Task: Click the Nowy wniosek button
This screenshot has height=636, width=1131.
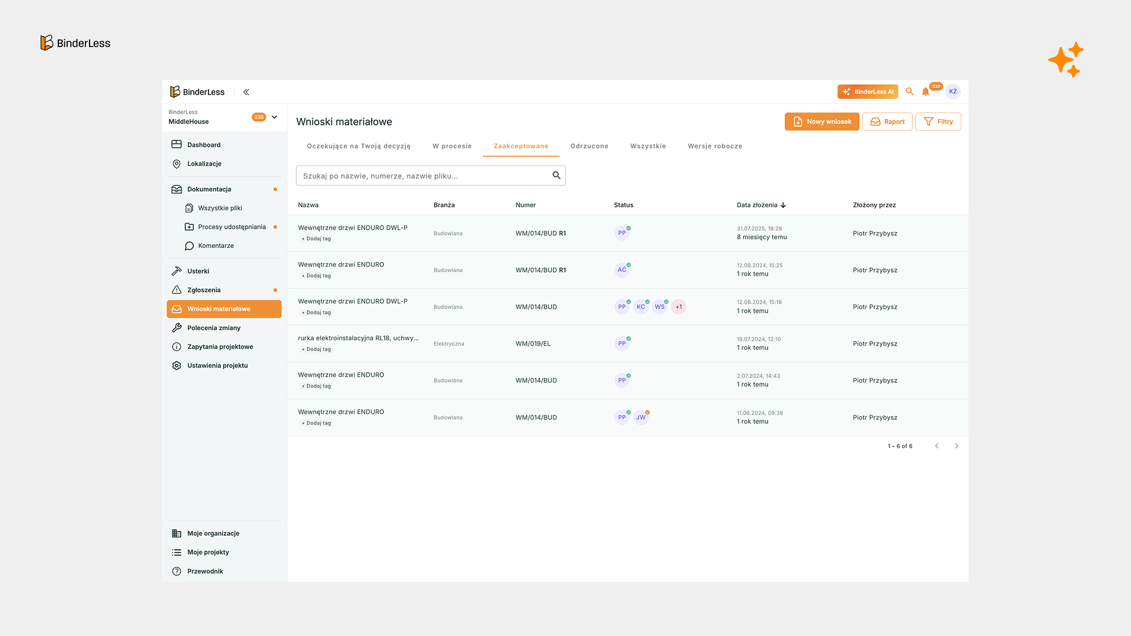Action: pyautogui.click(x=822, y=122)
